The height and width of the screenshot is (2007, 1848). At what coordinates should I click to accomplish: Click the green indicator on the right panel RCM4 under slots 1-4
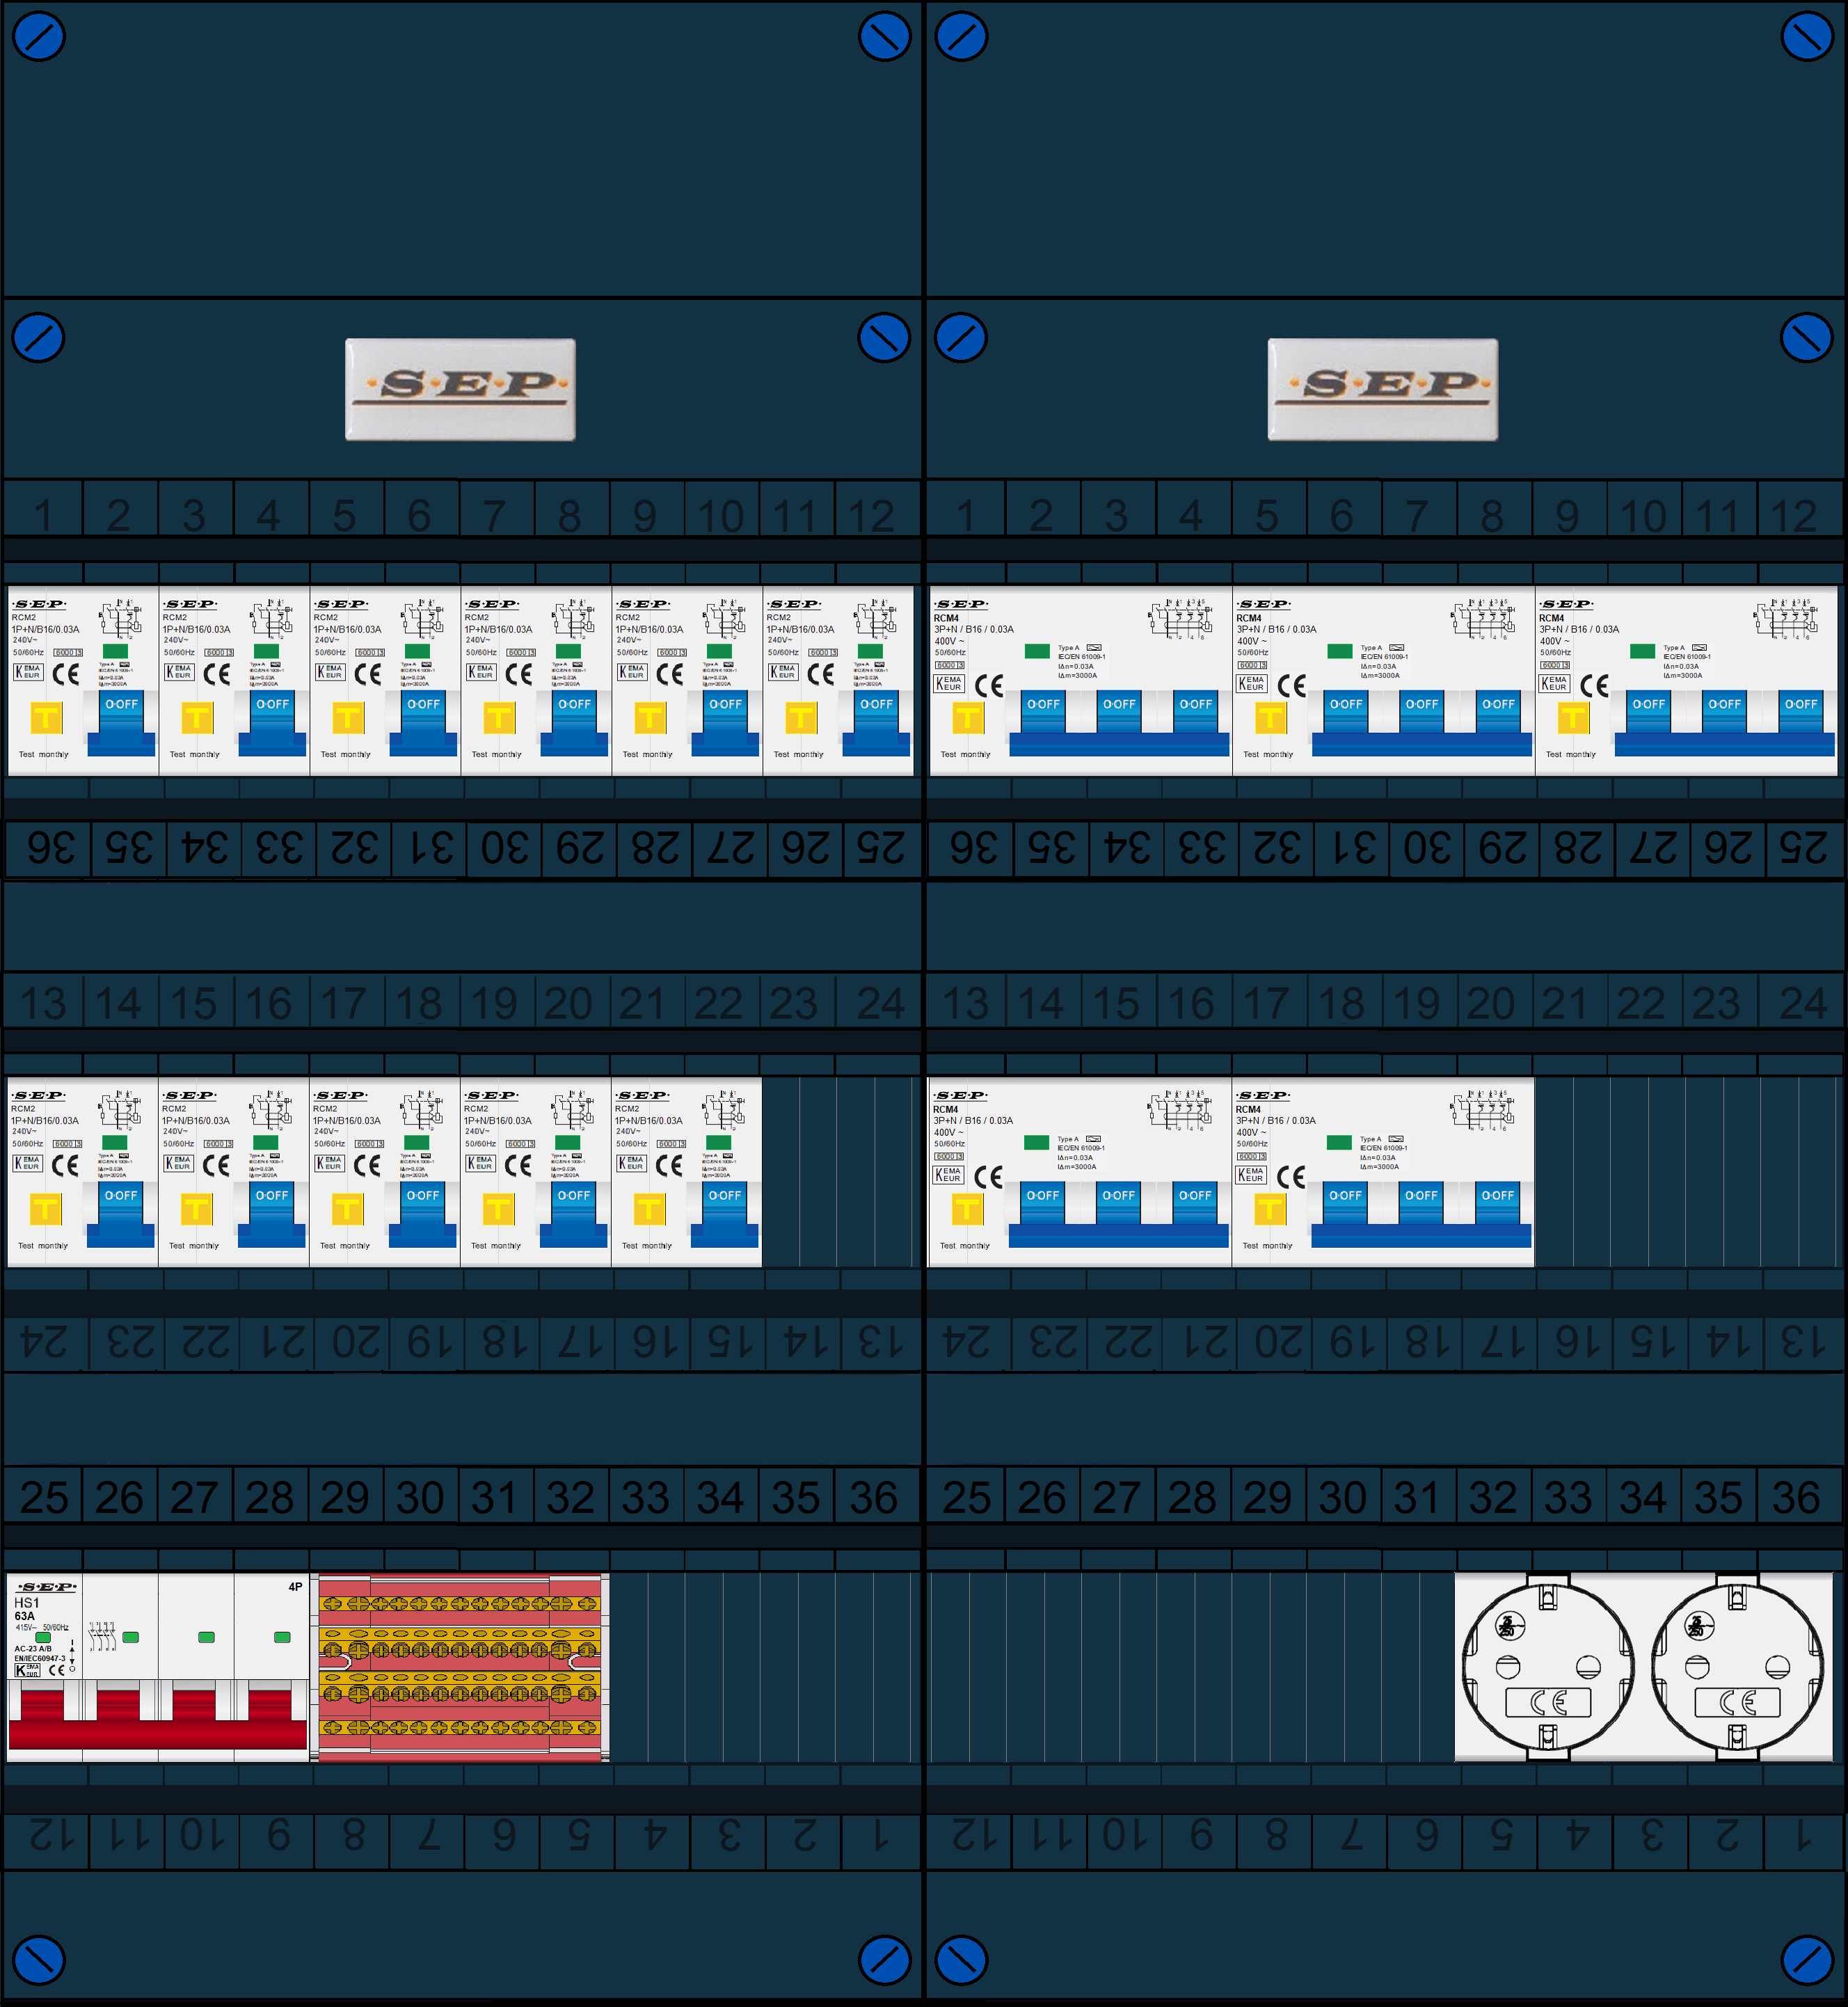[1037, 651]
